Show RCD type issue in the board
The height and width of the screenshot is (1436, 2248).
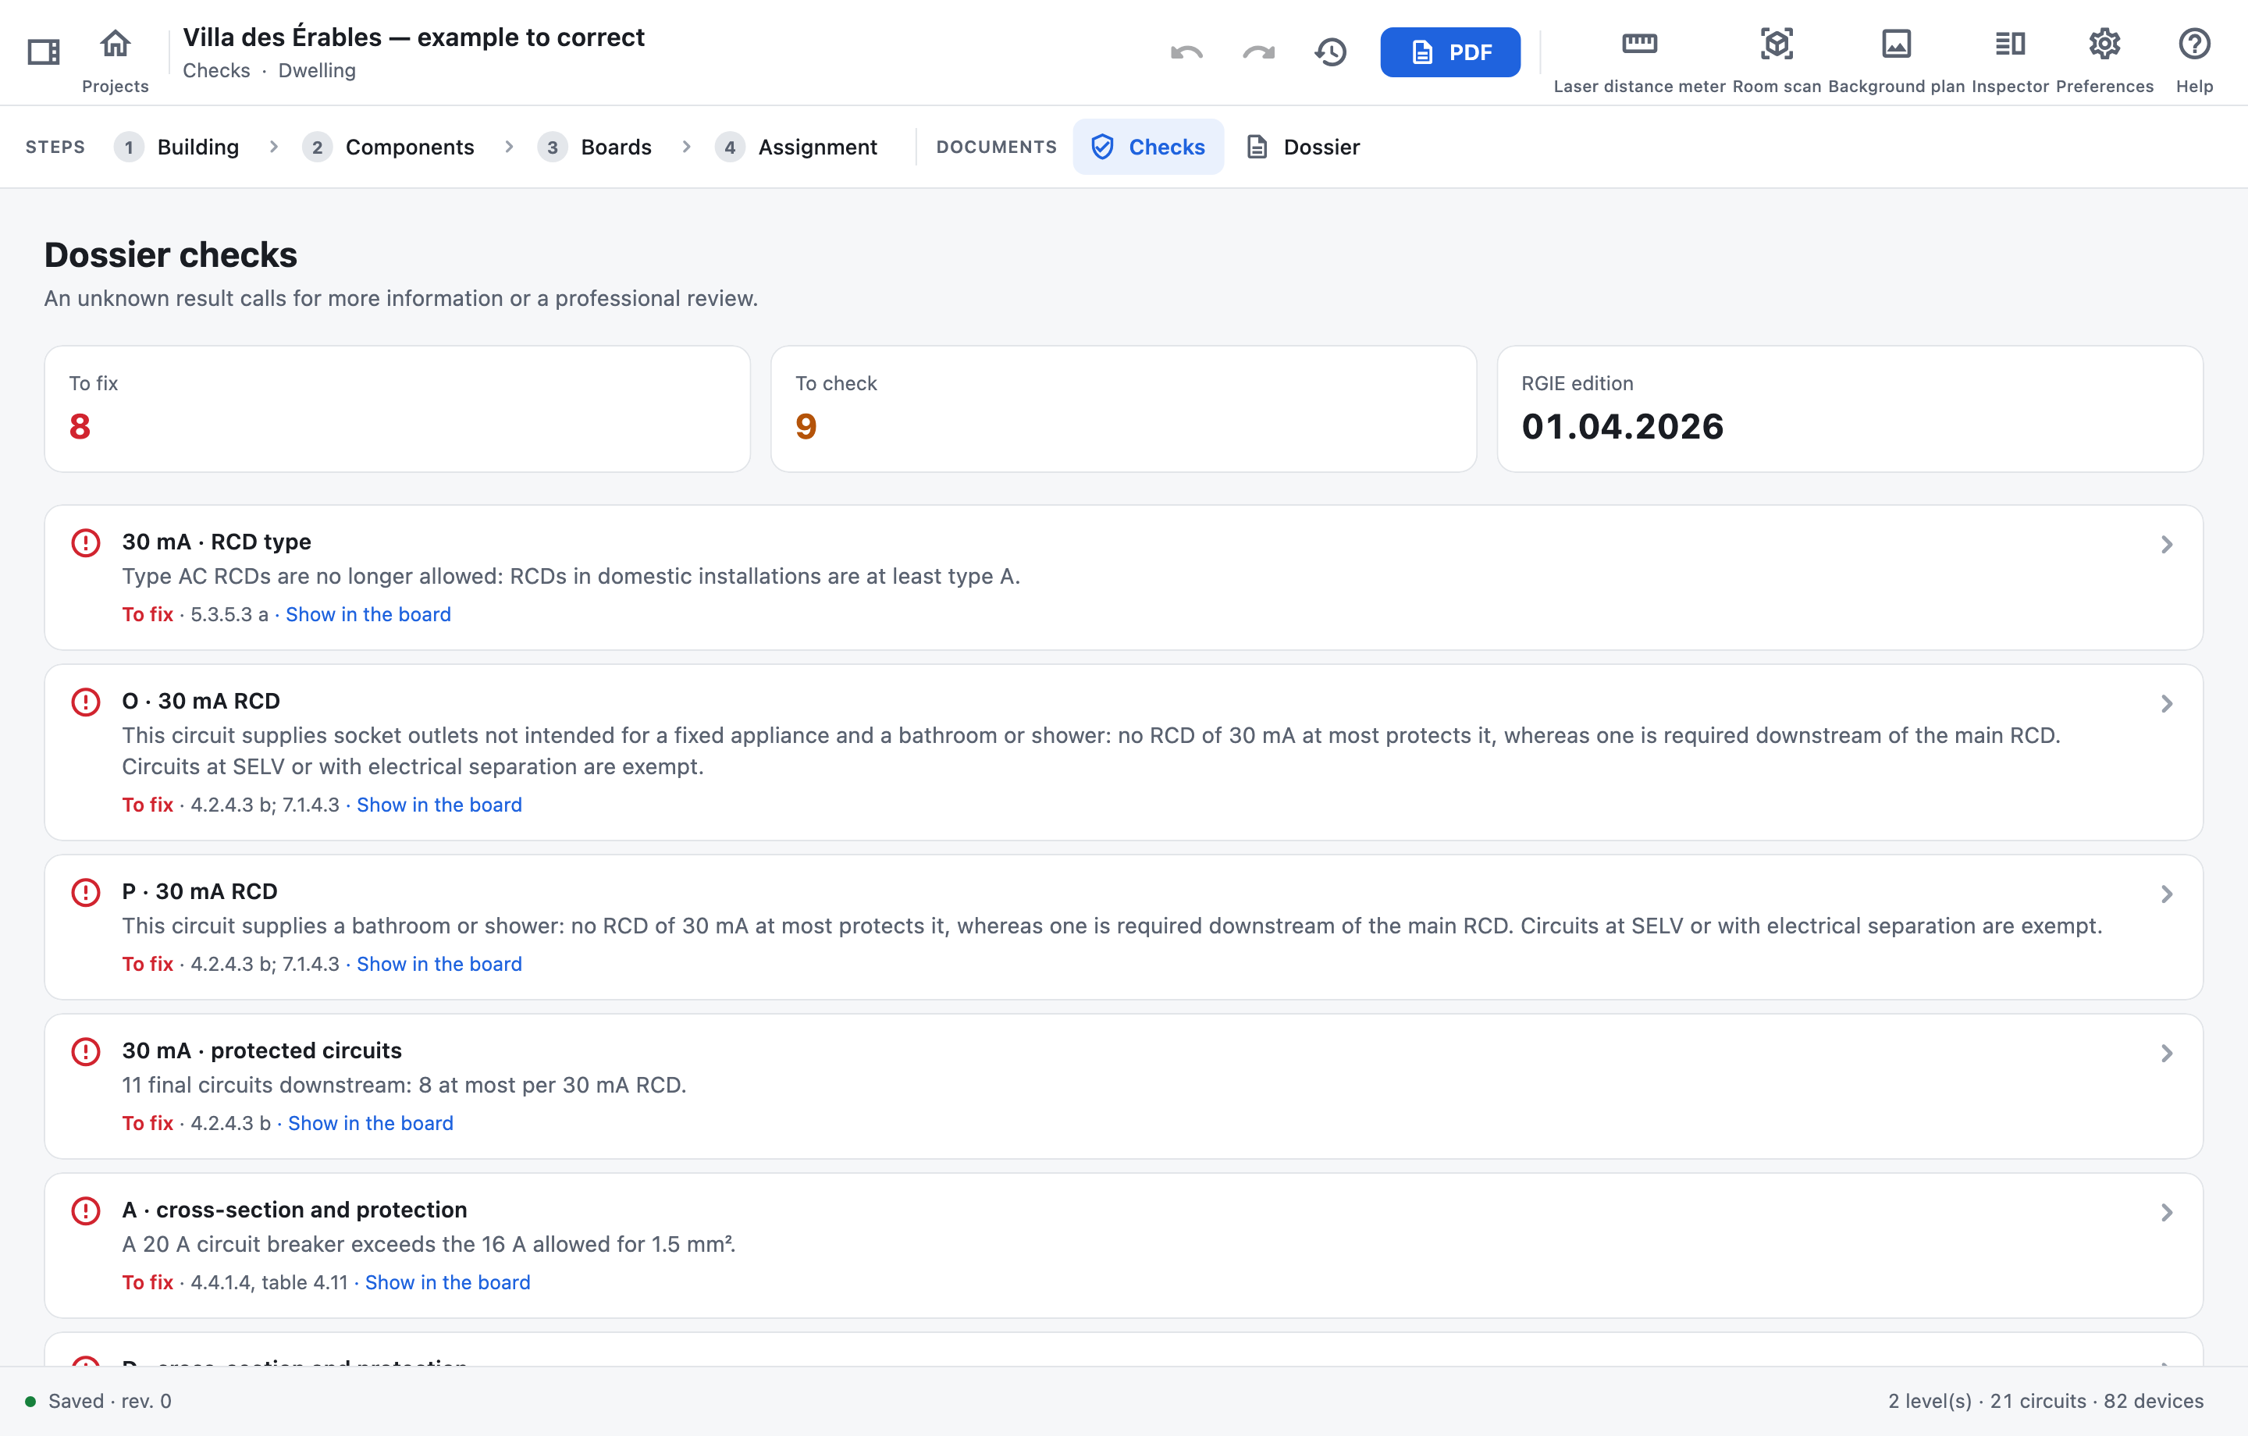point(368,614)
